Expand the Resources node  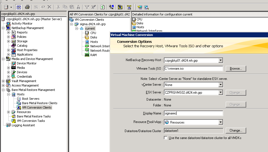[x=8, y=112]
